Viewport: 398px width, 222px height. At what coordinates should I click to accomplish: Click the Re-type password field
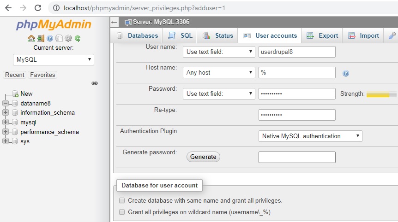(297, 115)
